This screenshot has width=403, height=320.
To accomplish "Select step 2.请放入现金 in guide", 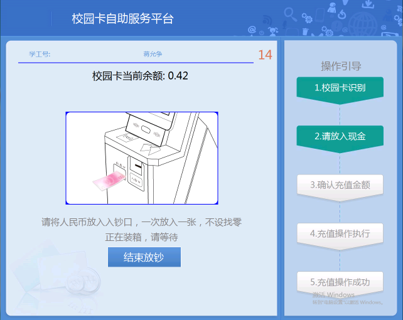I will [x=340, y=137].
